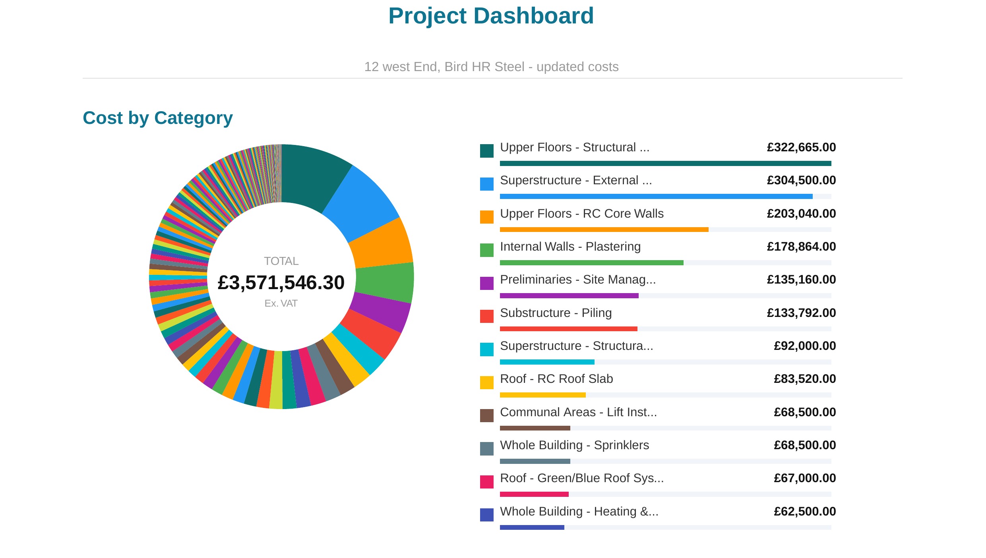Click the dark teal bar under Upper Floors Structural
Viewport: 986px width, 558px height.
click(x=665, y=163)
